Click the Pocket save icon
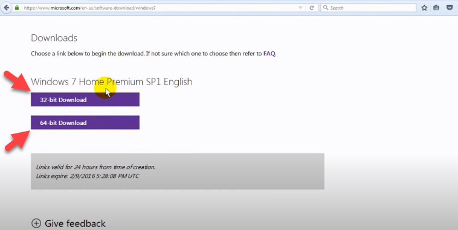Viewport: 458px width, 230px height. (x=450, y=8)
